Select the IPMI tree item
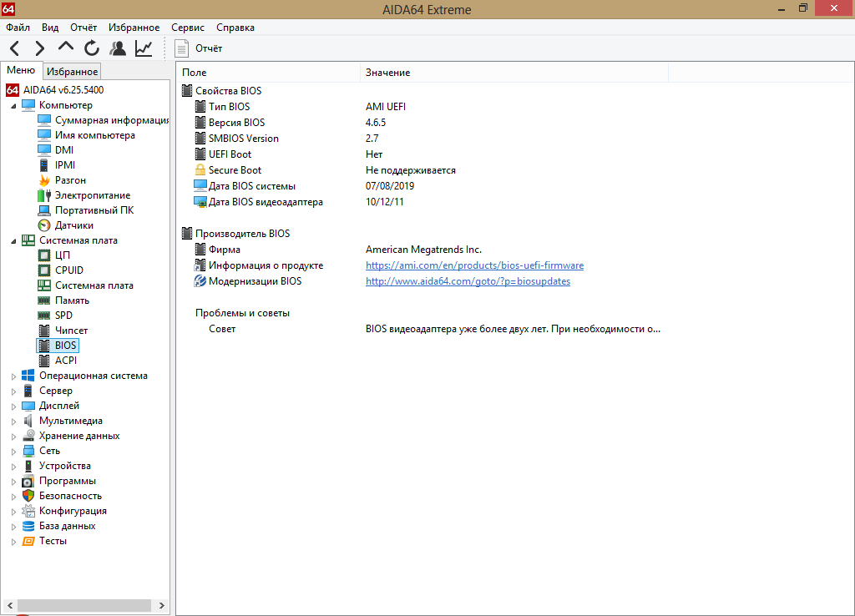Image resolution: width=855 pixels, height=616 pixels. coord(56,165)
